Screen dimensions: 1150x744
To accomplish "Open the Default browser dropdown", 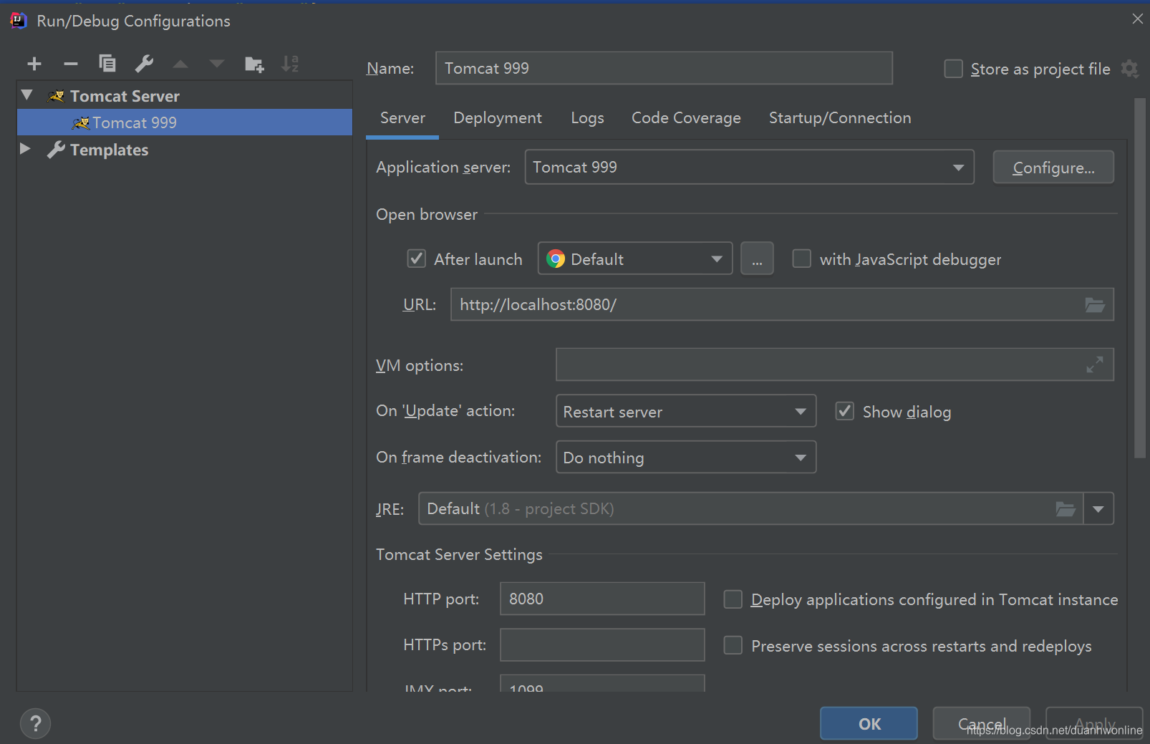I will click(x=634, y=259).
